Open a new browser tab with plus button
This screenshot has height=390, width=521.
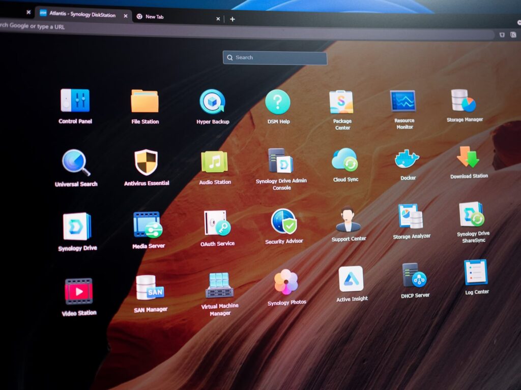(233, 19)
